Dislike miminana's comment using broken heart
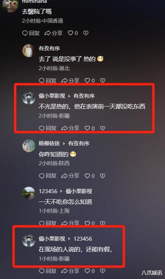This screenshot has height=279, width=165. pyautogui.click(x=86, y=33)
